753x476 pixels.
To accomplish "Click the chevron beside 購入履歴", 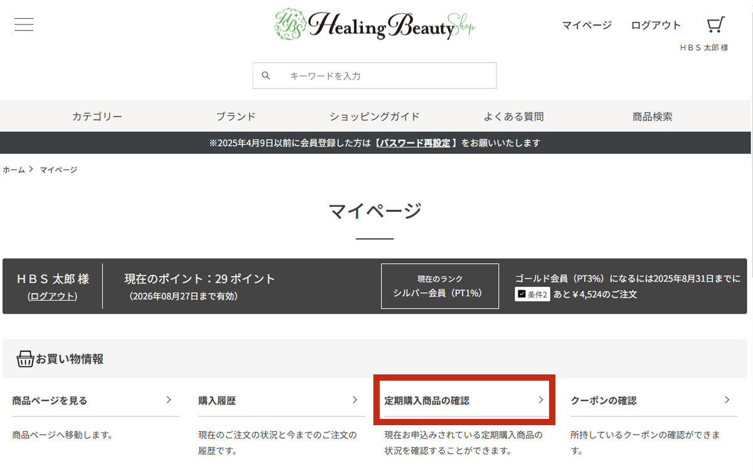I will click(355, 400).
